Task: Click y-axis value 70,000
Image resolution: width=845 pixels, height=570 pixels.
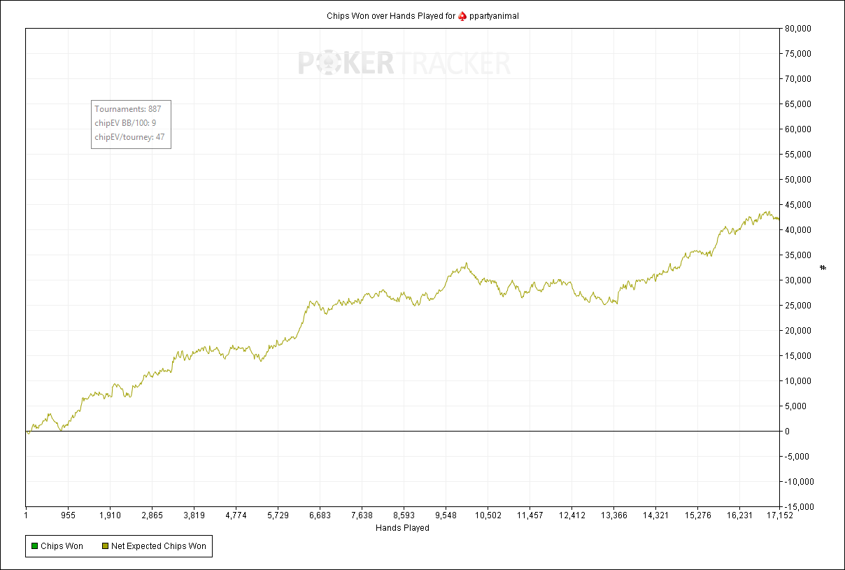Action: (x=797, y=79)
